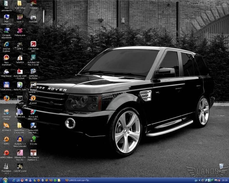Click the taskbar clock showing 20:29
Screen dimensions: 229x183
point(225,180)
